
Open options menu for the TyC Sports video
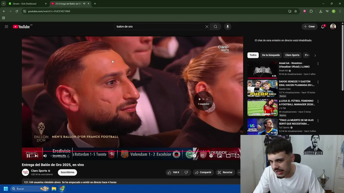click(318, 121)
